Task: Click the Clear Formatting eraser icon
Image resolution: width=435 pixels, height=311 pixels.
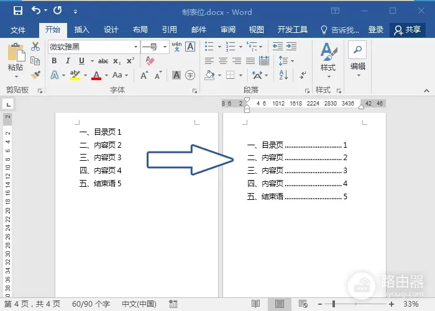Action: [x=149, y=61]
